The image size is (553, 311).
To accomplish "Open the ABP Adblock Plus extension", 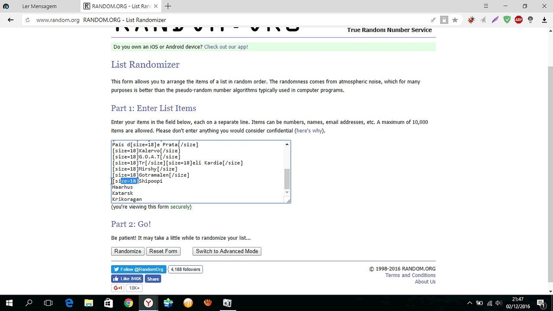I will pos(518,20).
